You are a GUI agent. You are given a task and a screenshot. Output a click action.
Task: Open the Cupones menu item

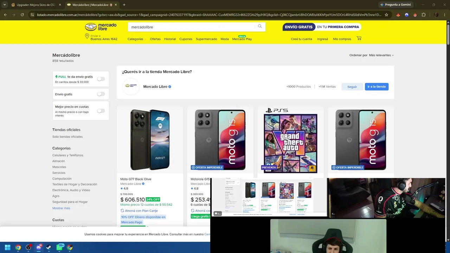pyautogui.click(x=186, y=39)
